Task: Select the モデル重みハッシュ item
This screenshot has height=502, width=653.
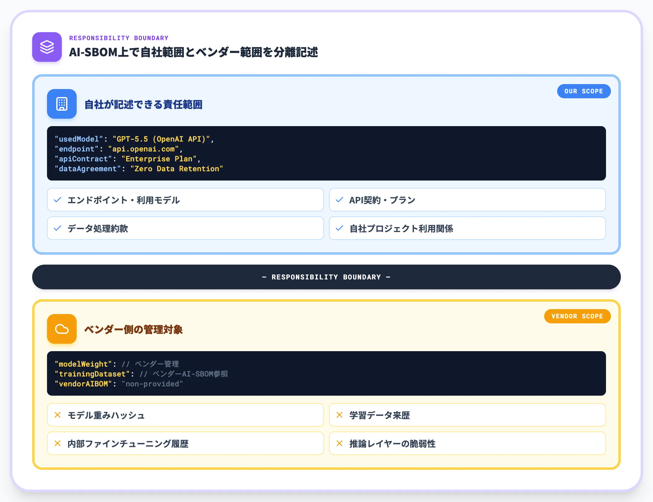Action: point(186,415)
